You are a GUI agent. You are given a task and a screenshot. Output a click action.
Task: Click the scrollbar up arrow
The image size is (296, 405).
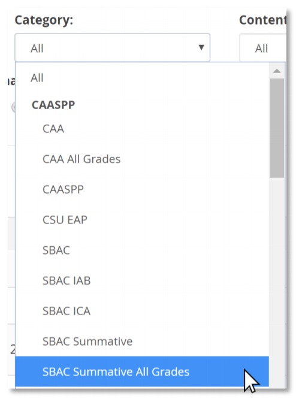[x=277, y=71]
